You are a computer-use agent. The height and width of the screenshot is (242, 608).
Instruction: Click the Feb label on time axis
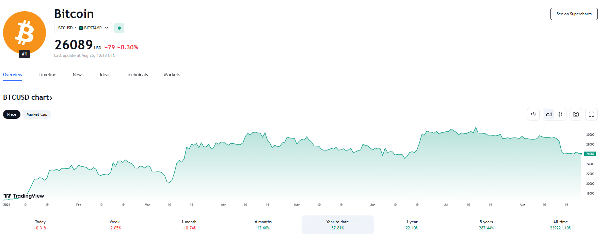click(79, 205)
